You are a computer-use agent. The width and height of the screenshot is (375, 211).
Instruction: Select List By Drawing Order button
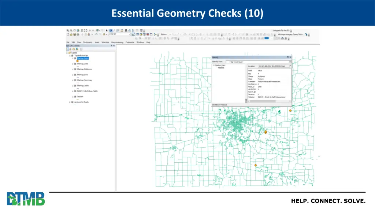click(x=67, y=49)
